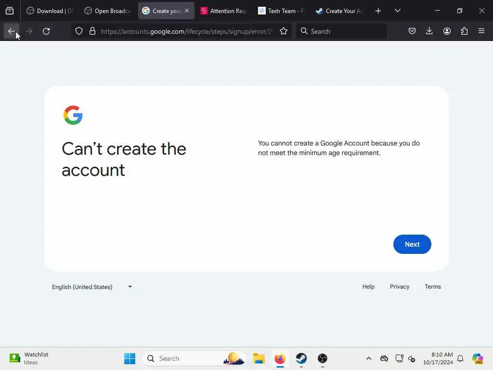
Task: Go back using the browser back arrow
Action: tap(12, 31)
